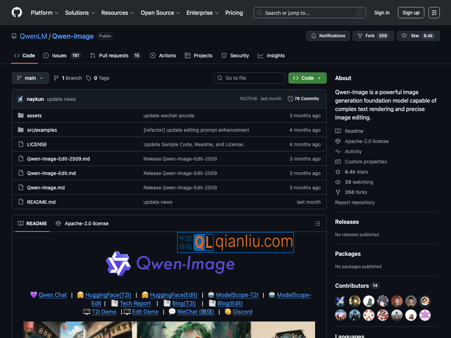Expand the main branch dropdown
The height and width of the screenshot is (338, 451).
tap(30, 78)
